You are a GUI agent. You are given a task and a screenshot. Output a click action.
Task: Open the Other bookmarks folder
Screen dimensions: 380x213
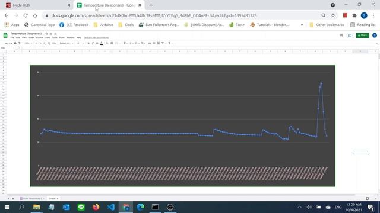click(x=327, y=25)
